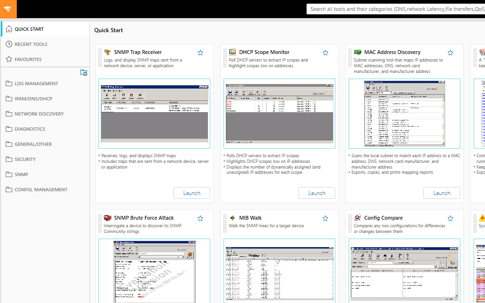Image resolution: width=485 pixels, height=303 pixels.
Task: Switch to the FAVOURITES section
Action: (28, 59)
